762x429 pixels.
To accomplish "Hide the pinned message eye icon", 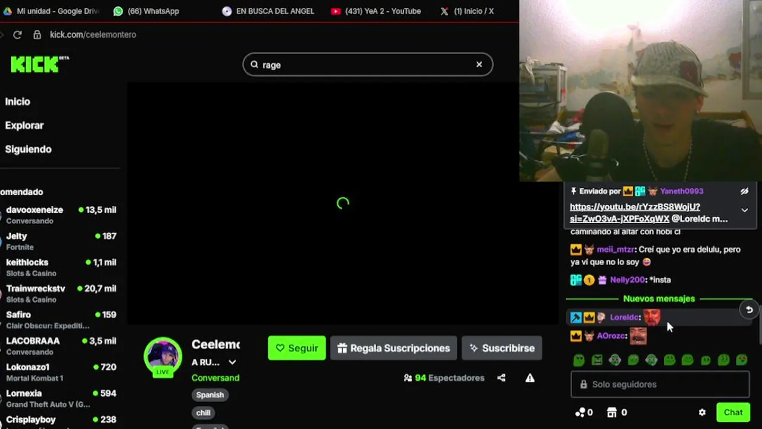I will pos(744,191).
